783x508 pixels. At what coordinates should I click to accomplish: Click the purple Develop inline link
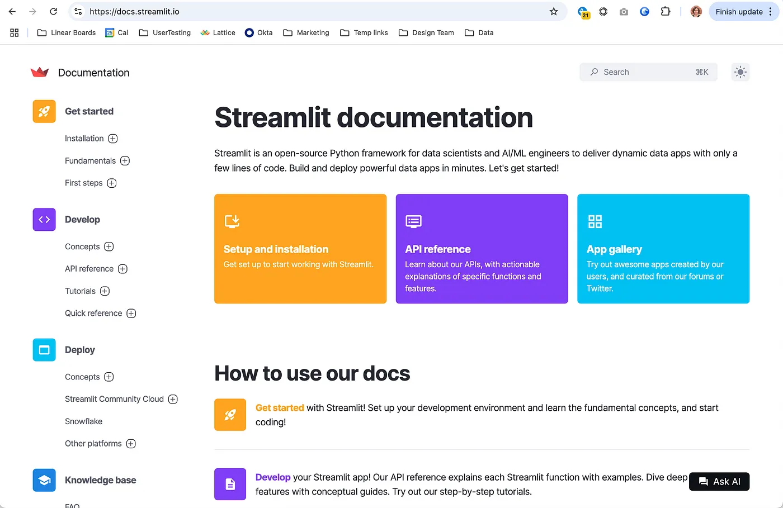pos(273,477)
